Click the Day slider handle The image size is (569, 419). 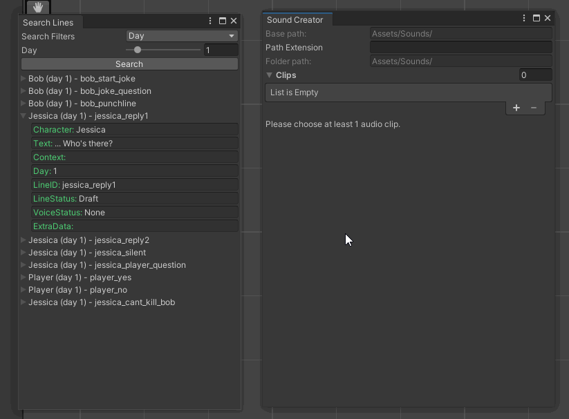point(137,50)
